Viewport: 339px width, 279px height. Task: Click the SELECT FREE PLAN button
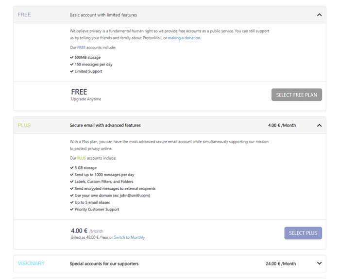click(296, 95)
